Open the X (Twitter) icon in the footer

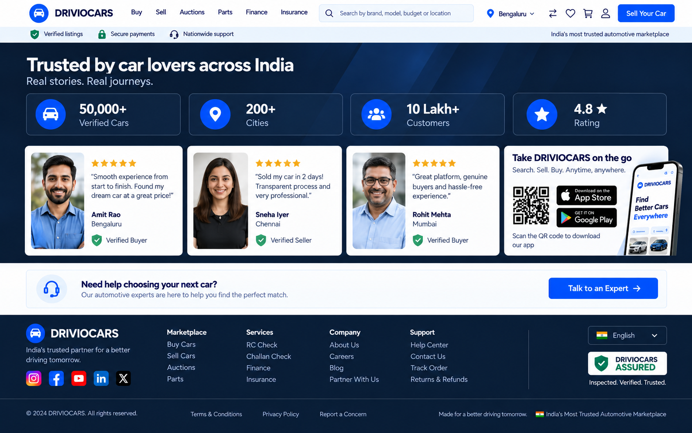(123, 378)
